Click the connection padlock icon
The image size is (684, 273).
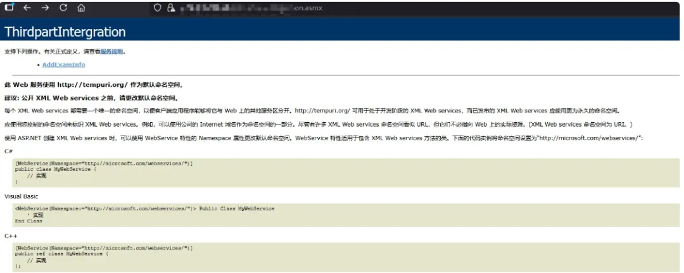pyautogui.click(x=171, y=8)
